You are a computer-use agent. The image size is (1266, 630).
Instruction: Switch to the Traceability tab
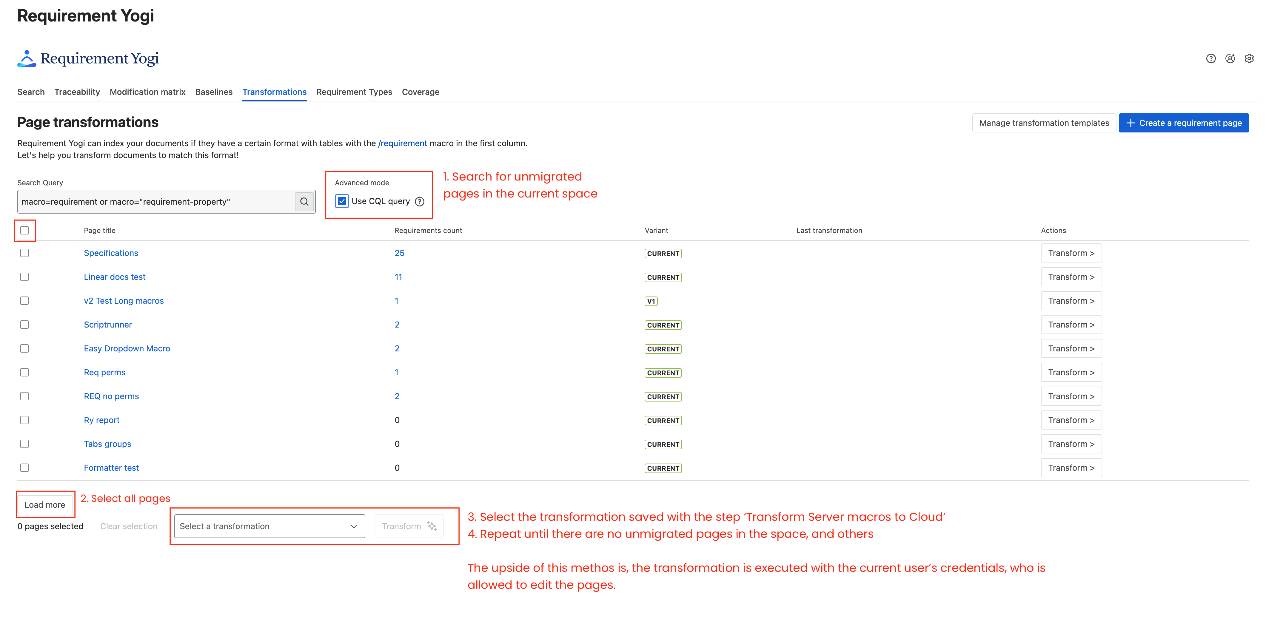[77, 92]
